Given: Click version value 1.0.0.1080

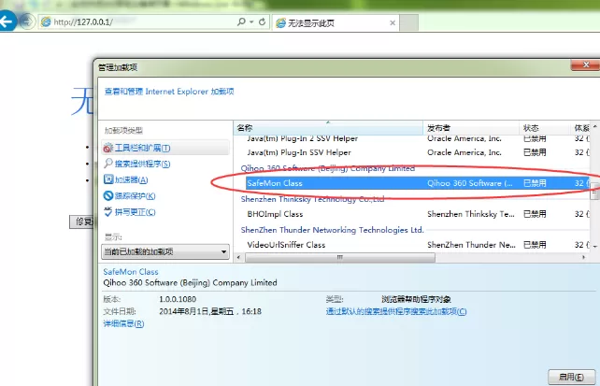Looking at the screenshot, I should (x=178, y=299).
